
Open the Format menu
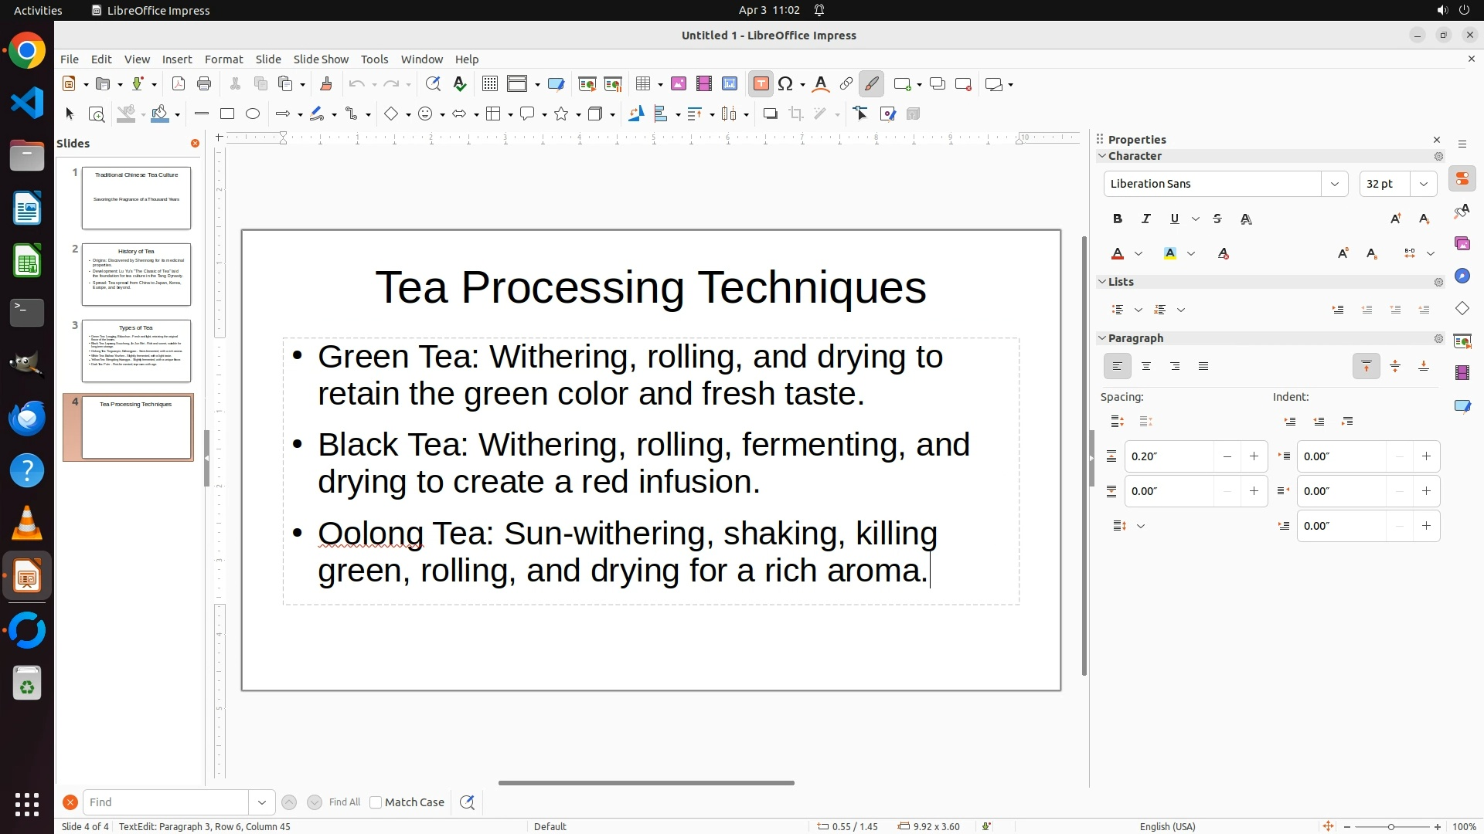point(223,59)
